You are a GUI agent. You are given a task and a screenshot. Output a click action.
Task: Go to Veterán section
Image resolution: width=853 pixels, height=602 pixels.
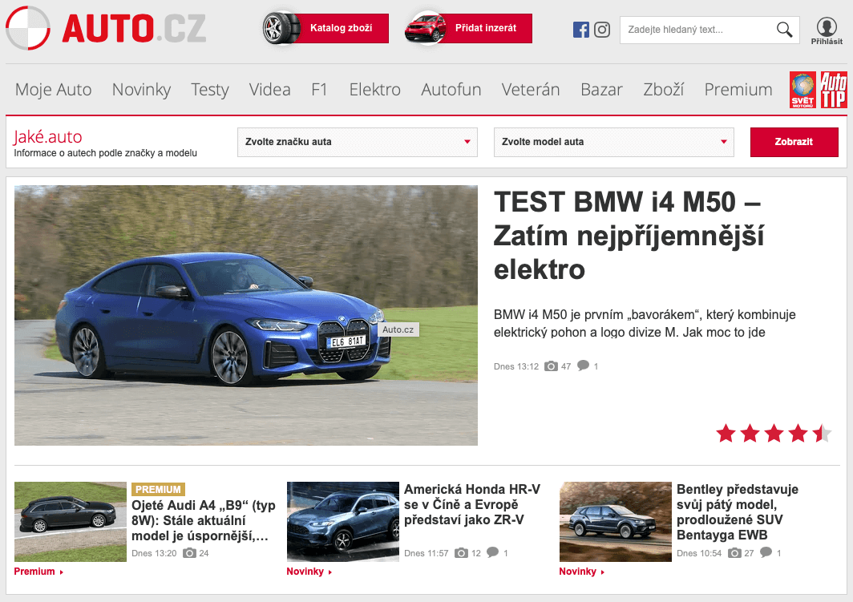(531, 90)
